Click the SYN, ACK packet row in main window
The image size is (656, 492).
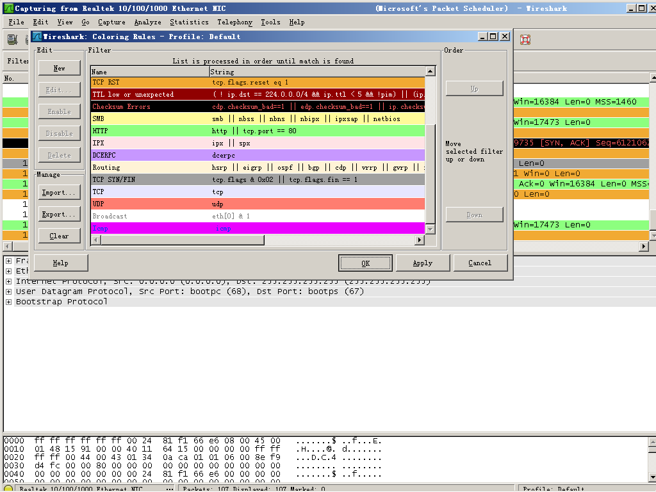click(581, 143)
